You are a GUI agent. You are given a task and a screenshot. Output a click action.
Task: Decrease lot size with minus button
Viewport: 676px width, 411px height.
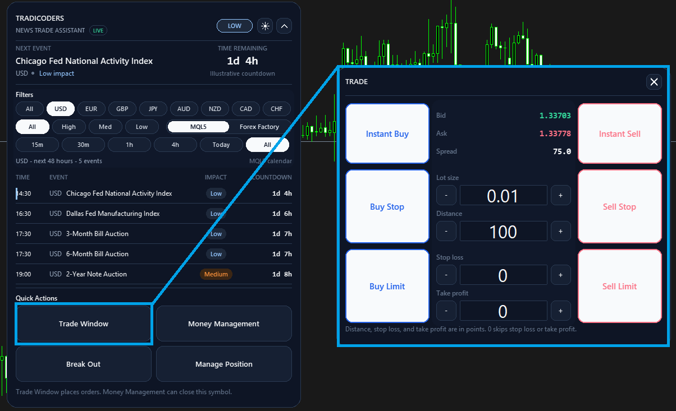coord(446,195)
